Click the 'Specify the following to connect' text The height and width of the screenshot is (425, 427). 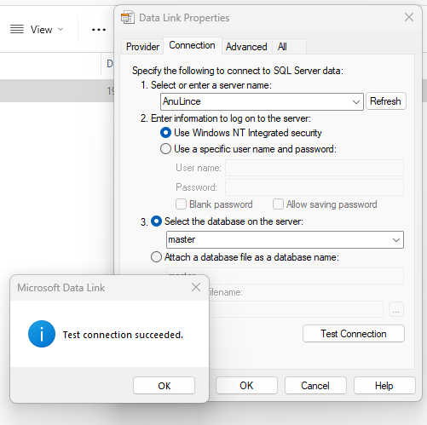tap(237, 71)
